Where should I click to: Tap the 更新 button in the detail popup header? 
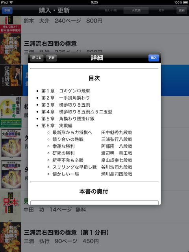click(x=52, y=58)
